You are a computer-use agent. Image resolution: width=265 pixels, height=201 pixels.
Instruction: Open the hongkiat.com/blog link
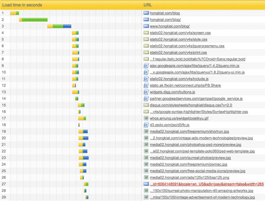(165, 13)
